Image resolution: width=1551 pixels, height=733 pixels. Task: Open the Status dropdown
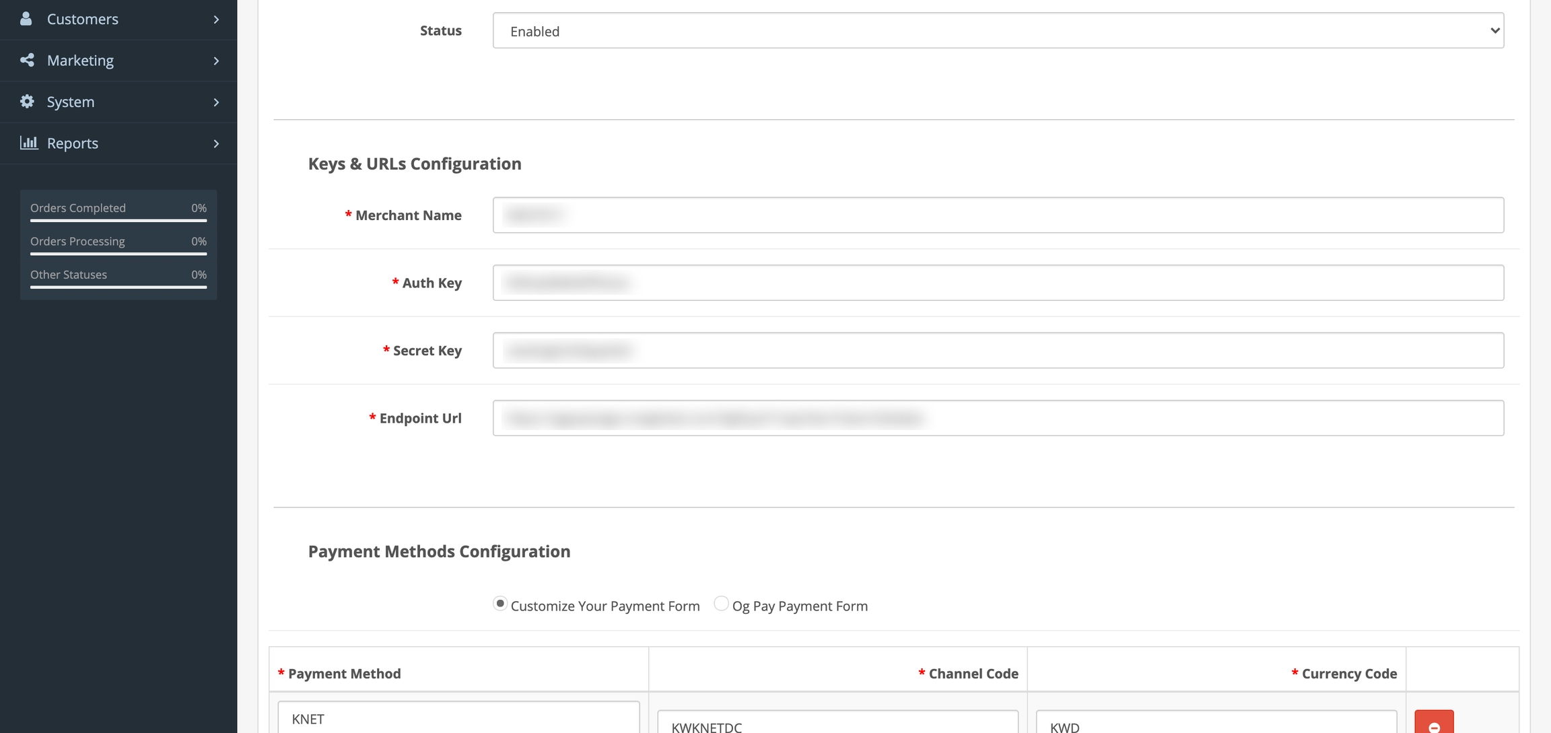click(x=998, y=31)
